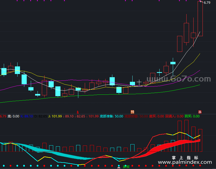Screen dimensions: 216x169
Task: Select the K: 89.10 indicator value
Action: coord(27,116)
